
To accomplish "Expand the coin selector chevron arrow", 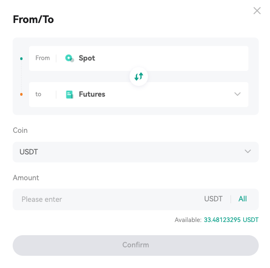I will tap(248, 151).
